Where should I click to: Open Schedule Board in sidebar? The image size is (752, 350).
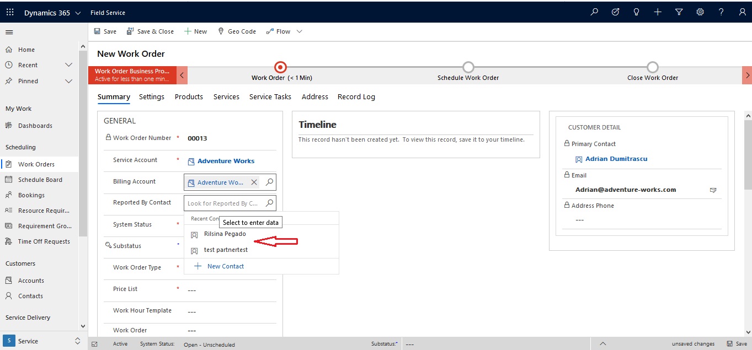(x=40, y=180)
